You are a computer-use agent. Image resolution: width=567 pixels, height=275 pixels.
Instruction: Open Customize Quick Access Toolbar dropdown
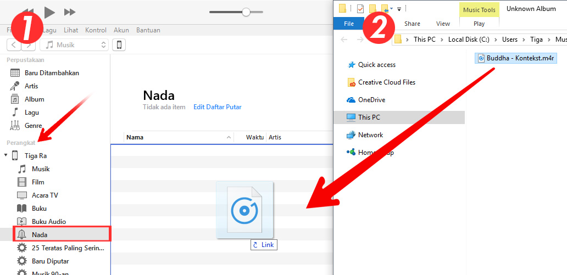coord(399,9)
